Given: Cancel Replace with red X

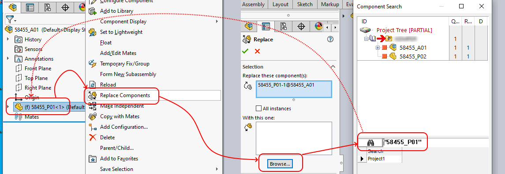Looking at the screenshot, I should [x=257, y=51].
